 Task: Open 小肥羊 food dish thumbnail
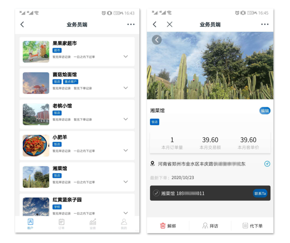coord(36,146)
